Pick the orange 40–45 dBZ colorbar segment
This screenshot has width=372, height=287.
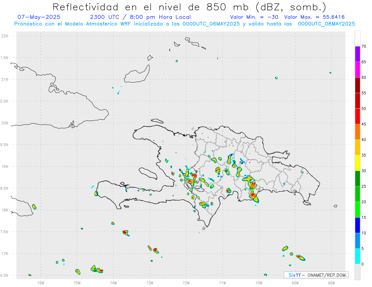[x=357, y=132]
